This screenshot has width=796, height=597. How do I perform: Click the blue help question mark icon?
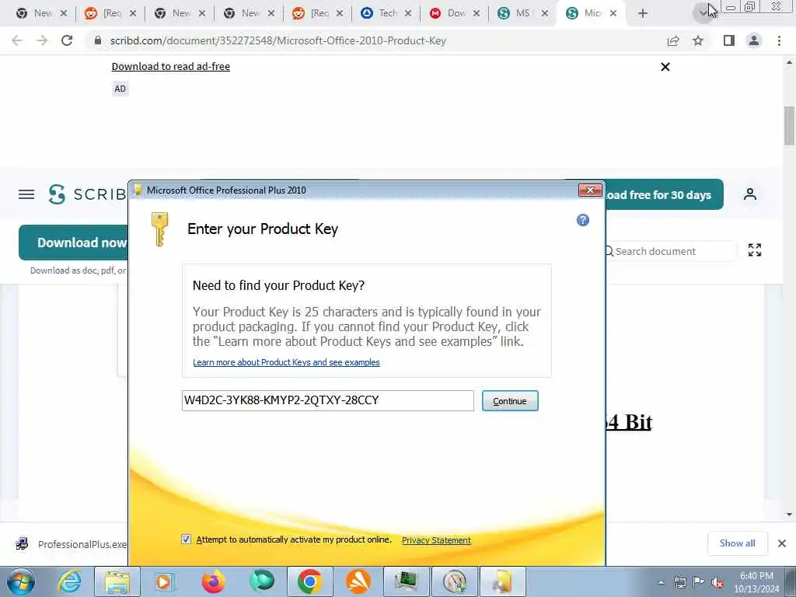coord(583,220)
